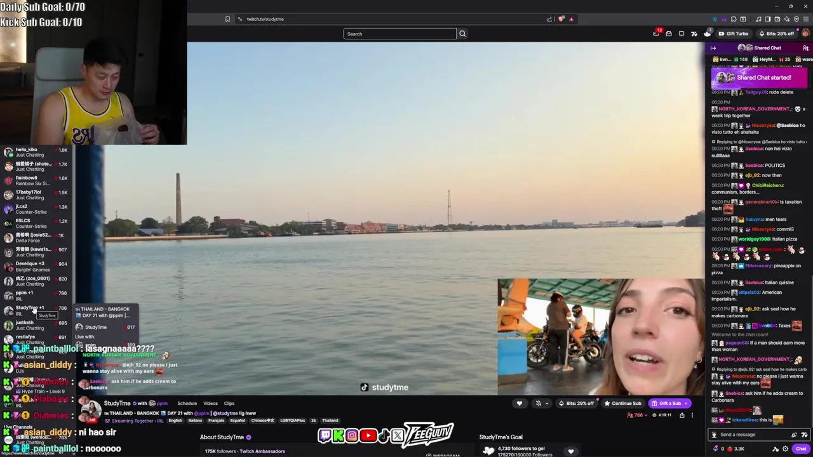The image size is (813, 457).
Task: Switch to the Videos tab
Action: [210, 404]
